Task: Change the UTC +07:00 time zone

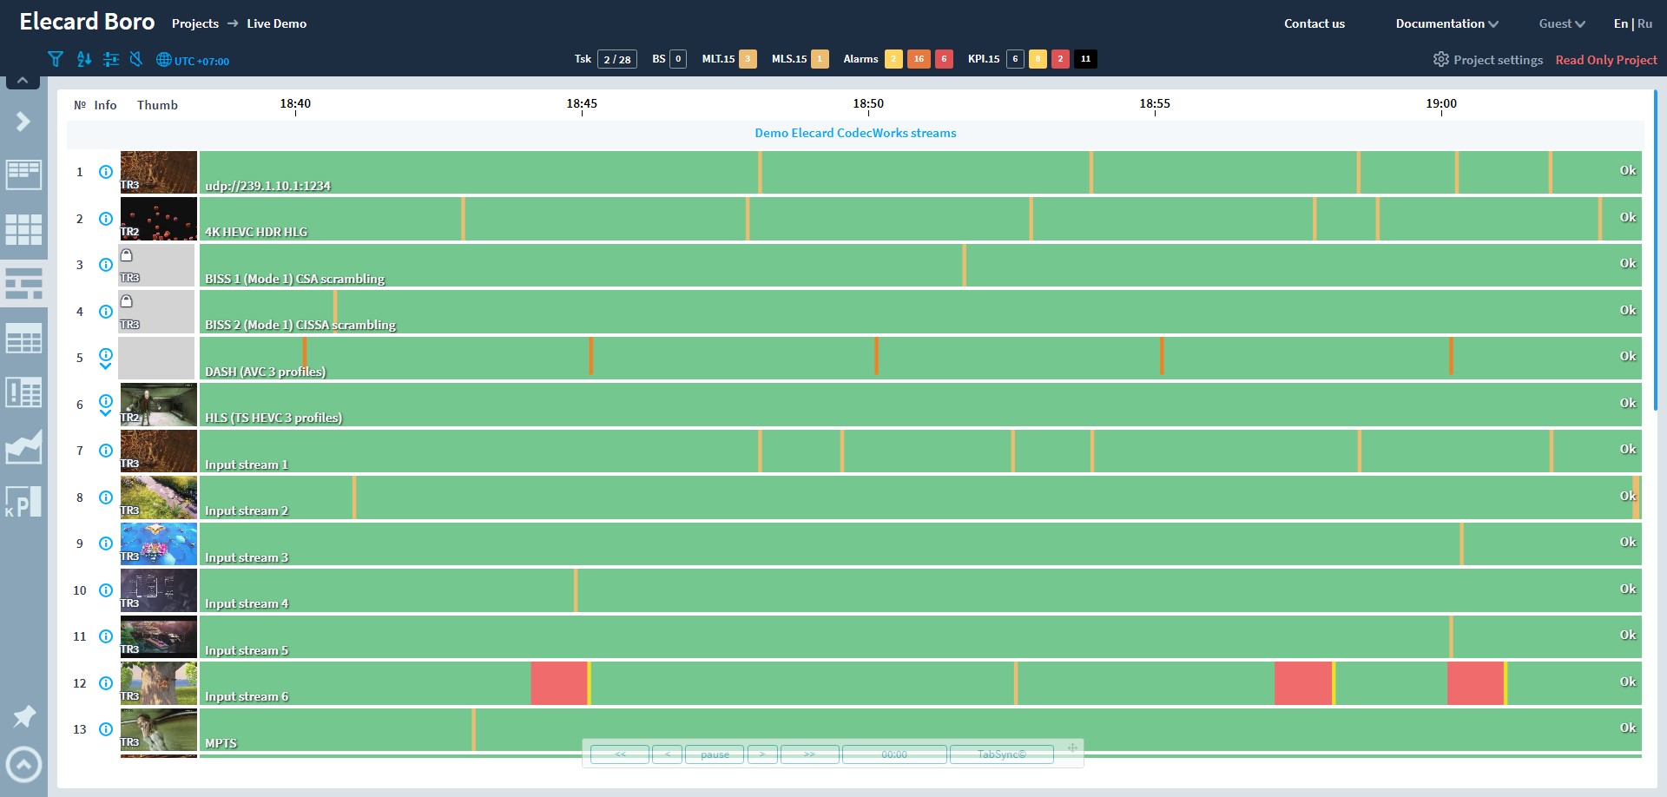Action: pyautogui.click(x=193, y=60)
